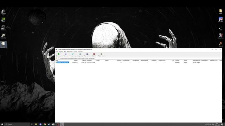Show hidden system tray icons
The height and width of the screenshot is (126, 225).
click(x=206, y=125)
